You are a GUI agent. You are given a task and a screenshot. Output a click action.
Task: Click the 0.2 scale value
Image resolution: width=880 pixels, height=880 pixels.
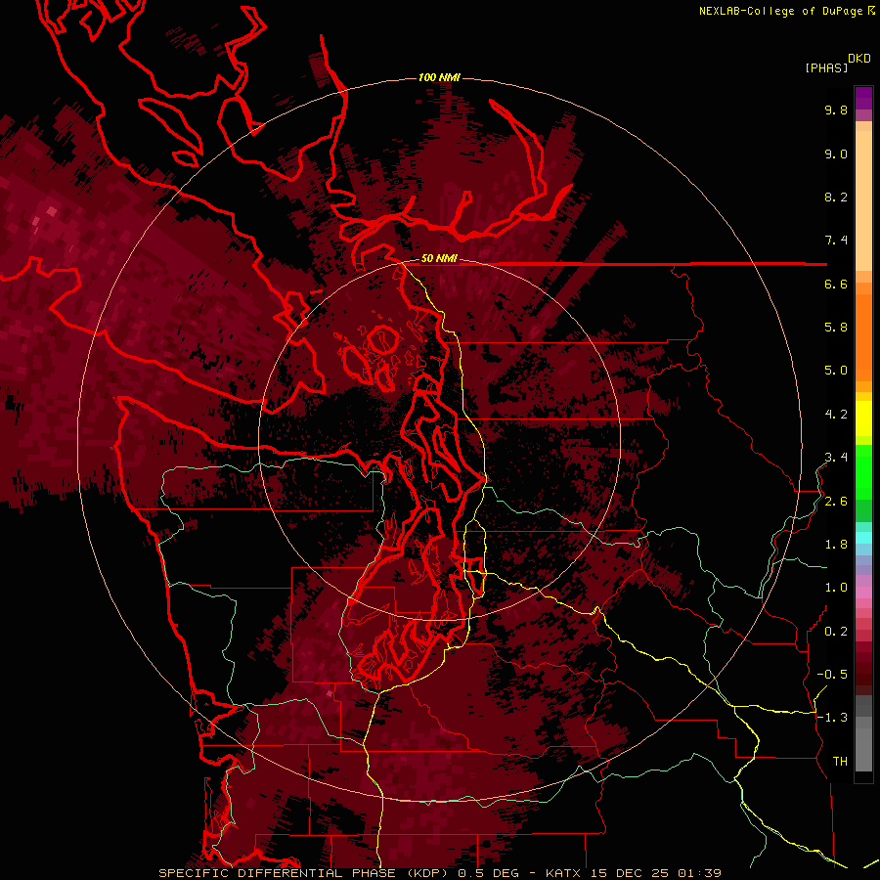coord(836,632)
